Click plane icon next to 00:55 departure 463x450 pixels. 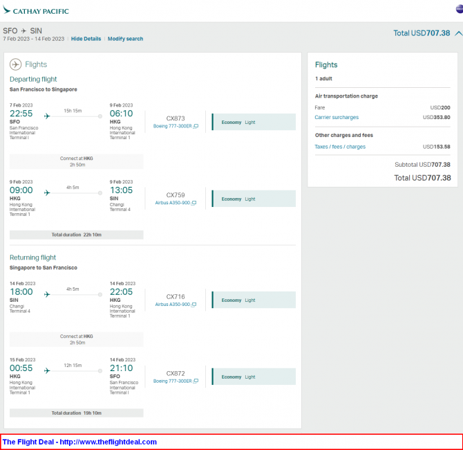pos(47,370)
